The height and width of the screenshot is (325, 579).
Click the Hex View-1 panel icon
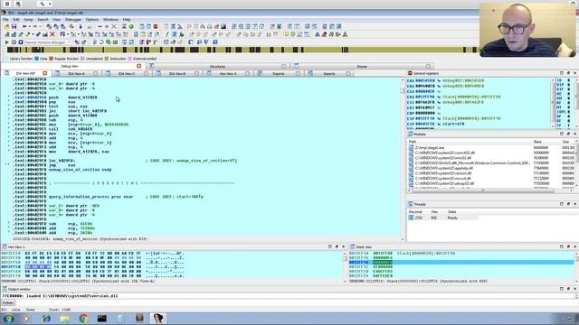point(5,246)
